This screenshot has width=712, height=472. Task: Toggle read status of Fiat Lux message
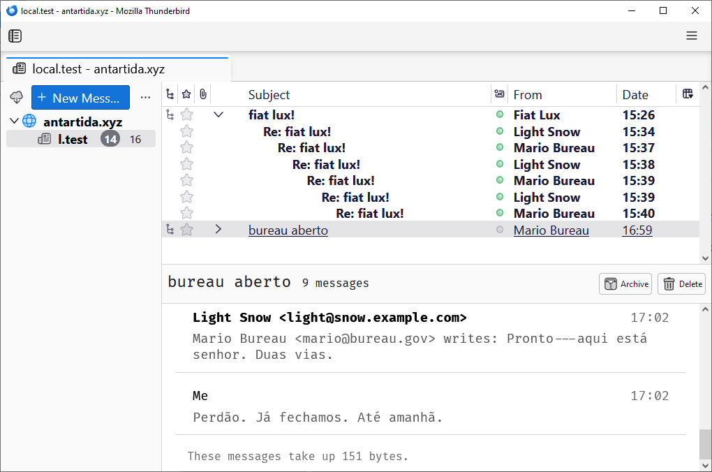(499, 115)
